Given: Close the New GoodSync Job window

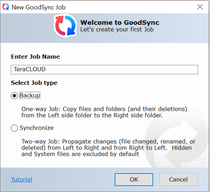Looking at the screenshot, I should click(200, 7).
